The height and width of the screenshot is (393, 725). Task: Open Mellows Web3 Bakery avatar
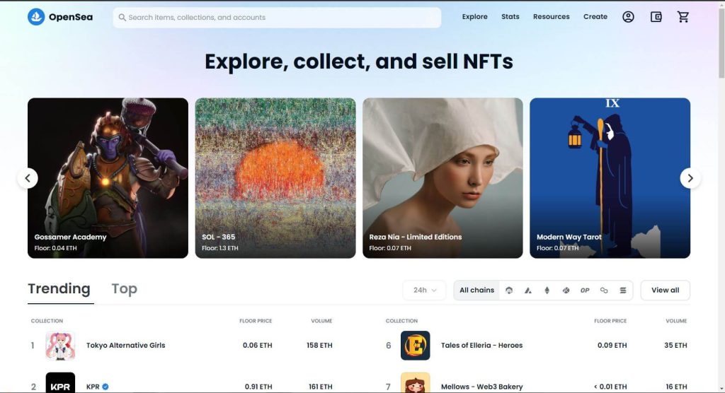point(415,383)
